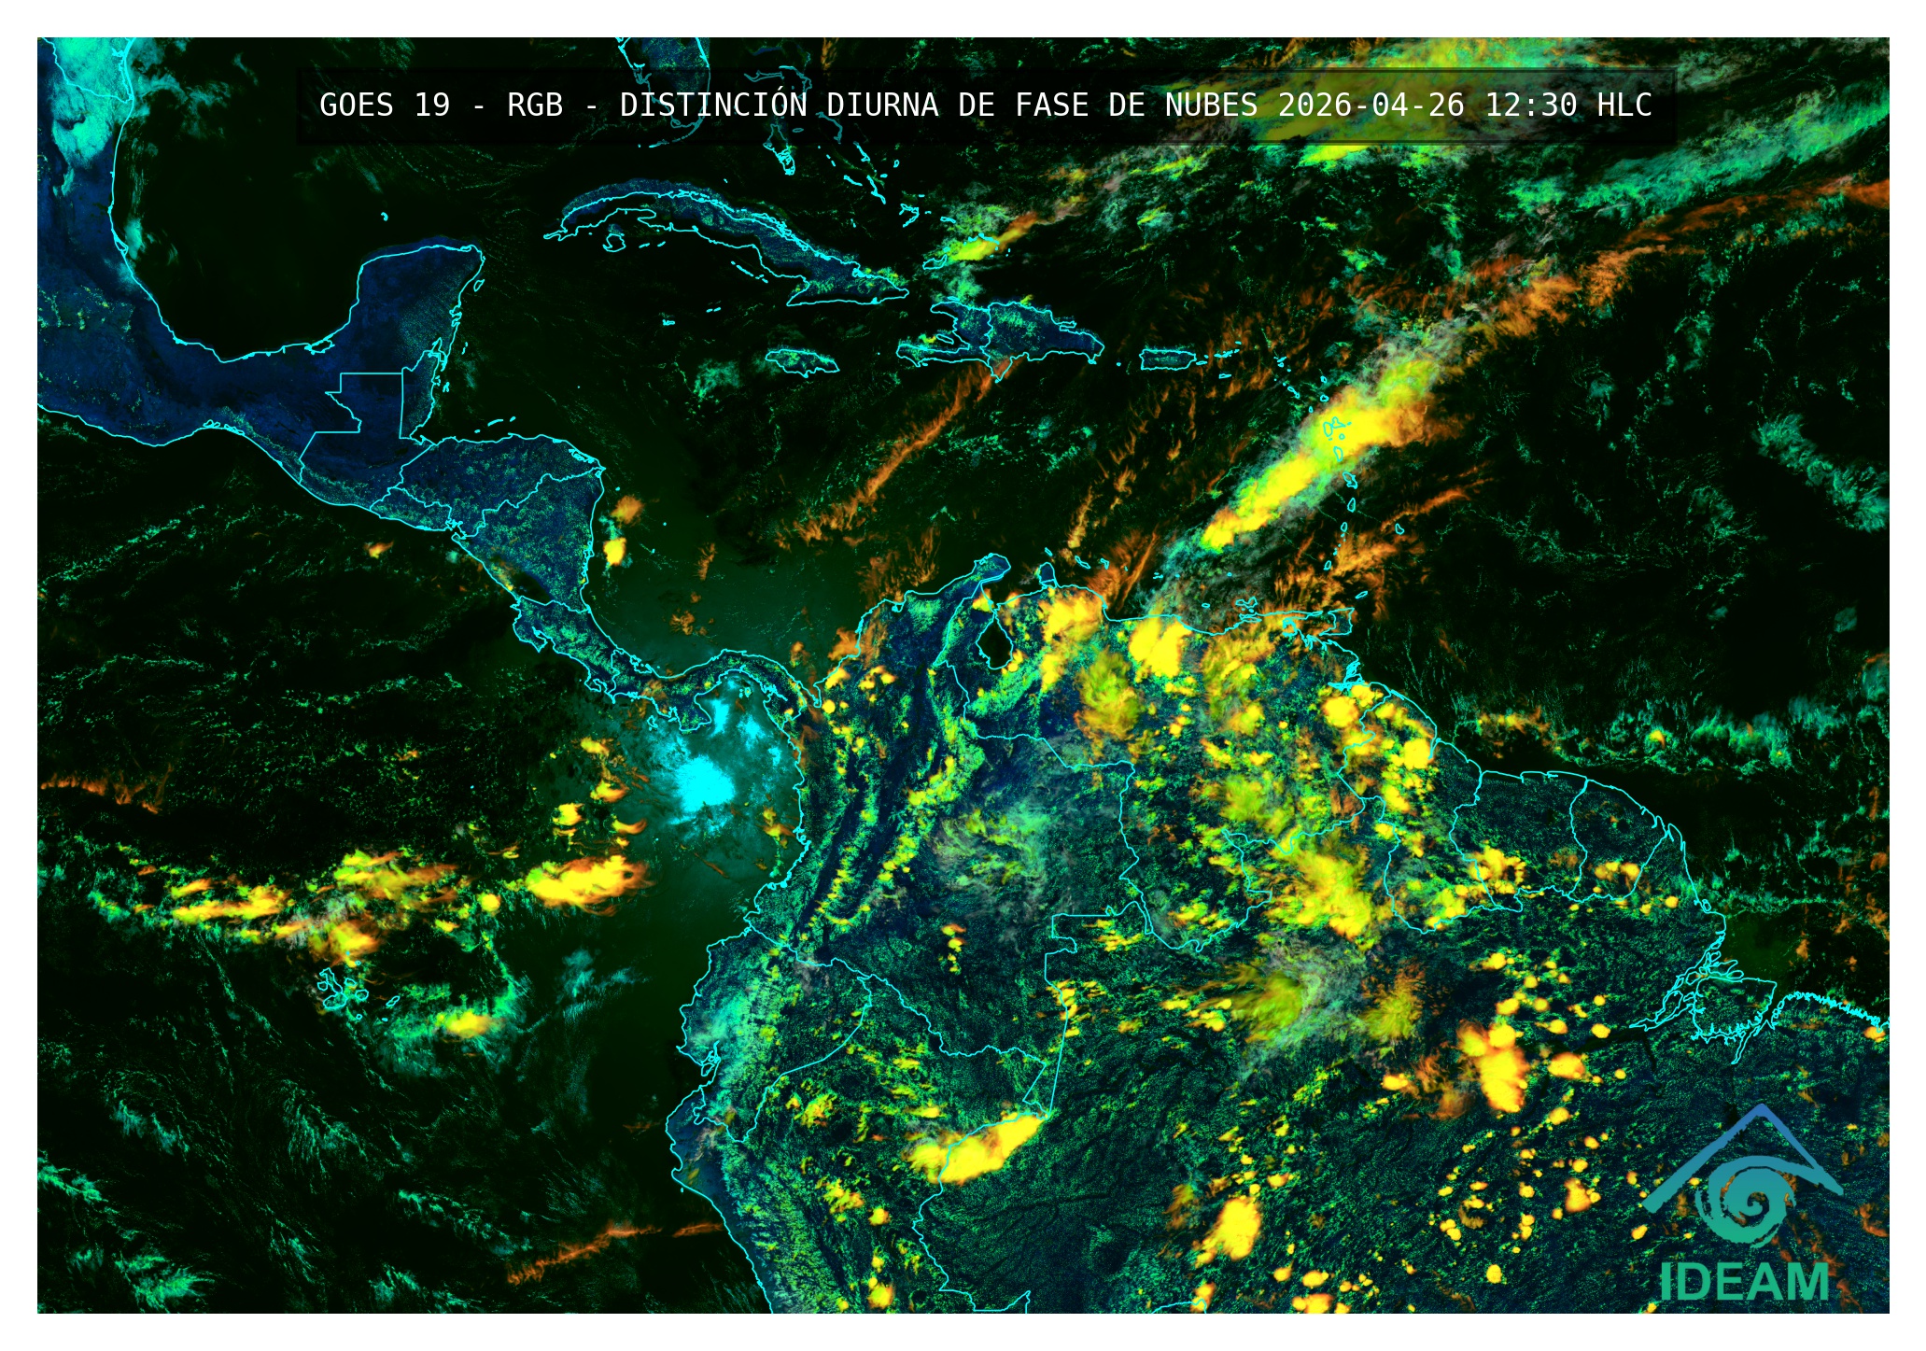
Task: Click the 12:30 HLC time label
Action: click(1568, 106)
